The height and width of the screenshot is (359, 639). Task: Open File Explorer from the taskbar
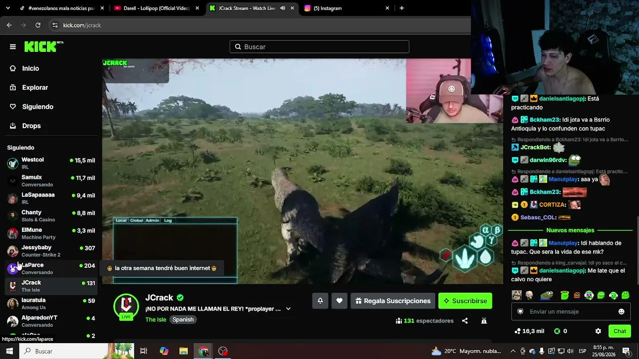tap(184, 351)
